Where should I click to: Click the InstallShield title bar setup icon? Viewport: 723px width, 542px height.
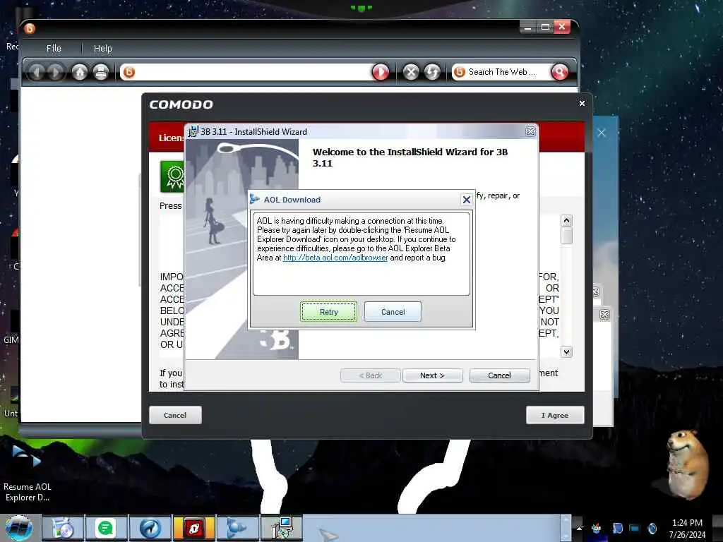tap(193, 131)
